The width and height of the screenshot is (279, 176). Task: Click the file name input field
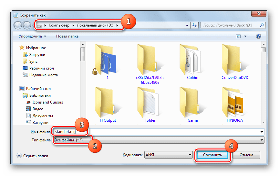coord(159,132)
